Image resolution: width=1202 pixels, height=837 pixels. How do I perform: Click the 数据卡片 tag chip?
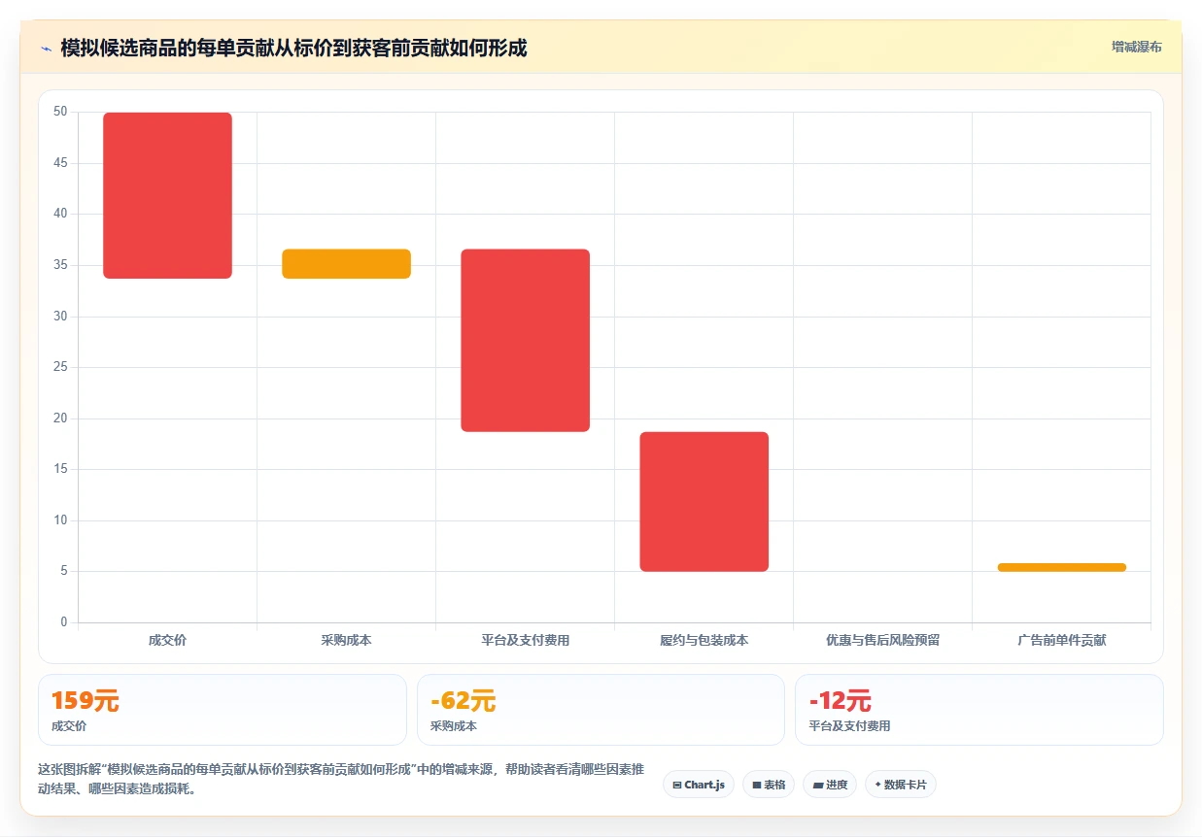point(900,785)
